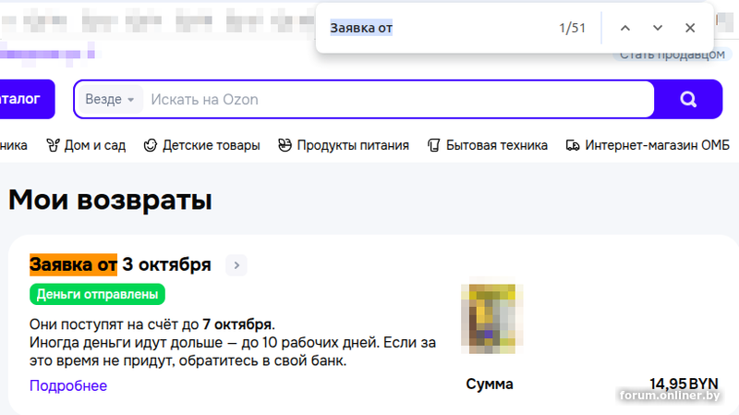Click the Детские товары face icon
The width and height of the screenshot is (739, 415).
pyautogui.click(x=151, y=145)
